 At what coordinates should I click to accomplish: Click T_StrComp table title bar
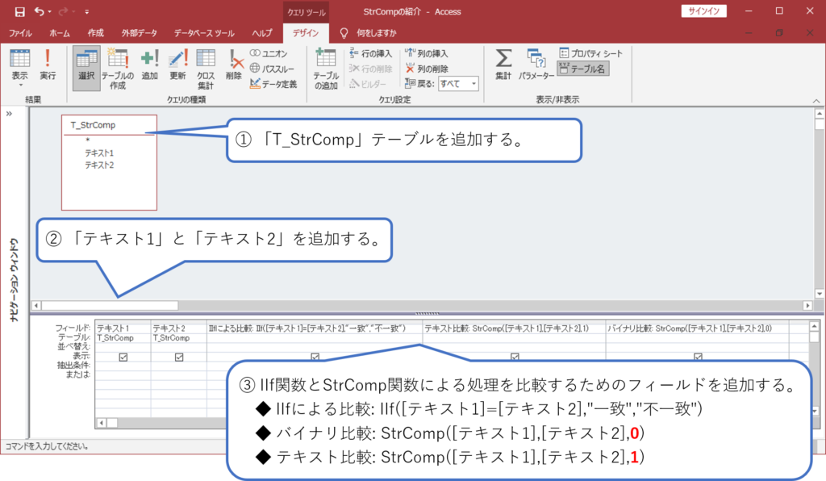[109, 125]
